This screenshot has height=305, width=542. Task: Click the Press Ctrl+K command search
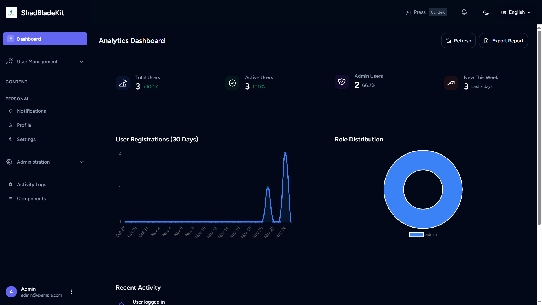tap(426, 12)
